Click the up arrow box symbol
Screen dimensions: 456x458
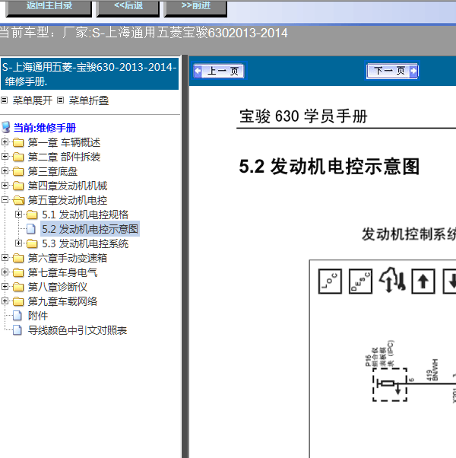tap(423, 281)
